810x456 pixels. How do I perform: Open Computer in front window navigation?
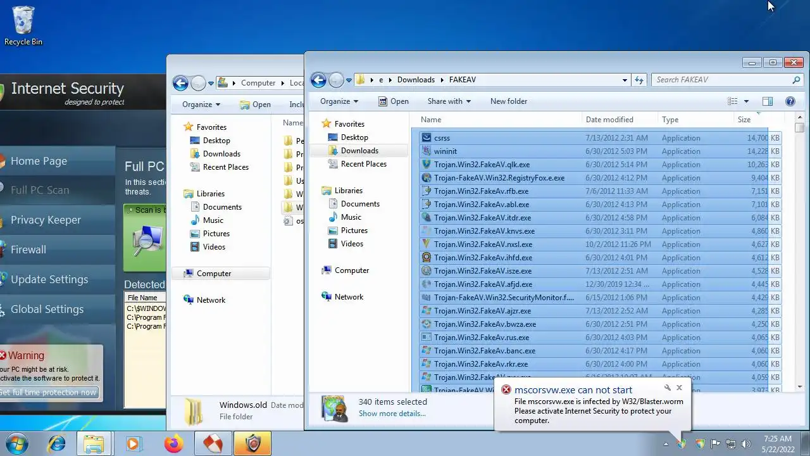[351, 270]
